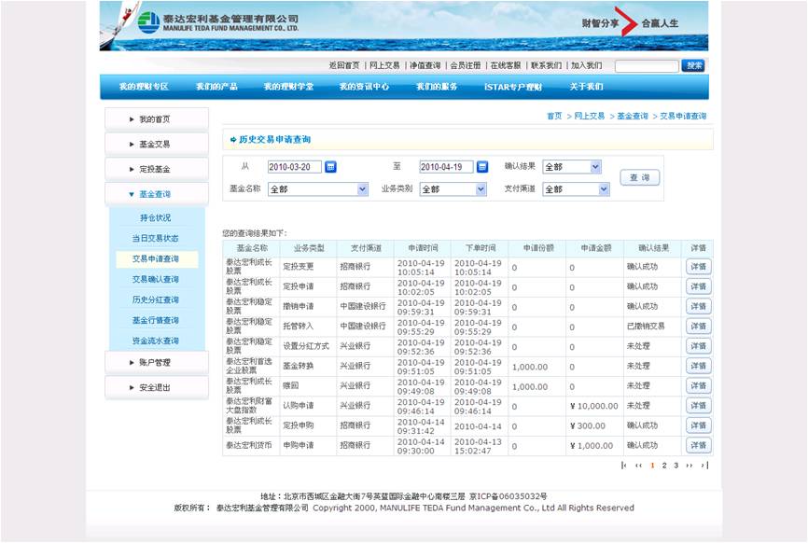The image size is (808, 543).
Task: Open the 支付渠道 dropdown
Action: pos(576,189)
